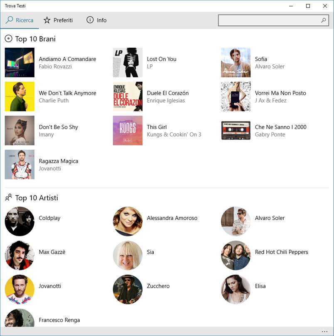Open the Kungs This Girl cover
Screen dimensions: 334x336
click(x=128, y=131)
